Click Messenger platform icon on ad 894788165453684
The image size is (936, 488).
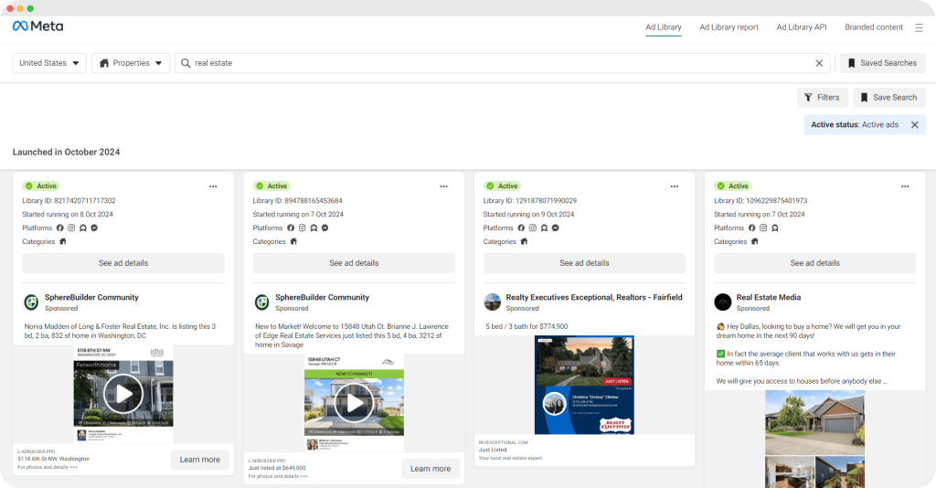coord(324,228)
